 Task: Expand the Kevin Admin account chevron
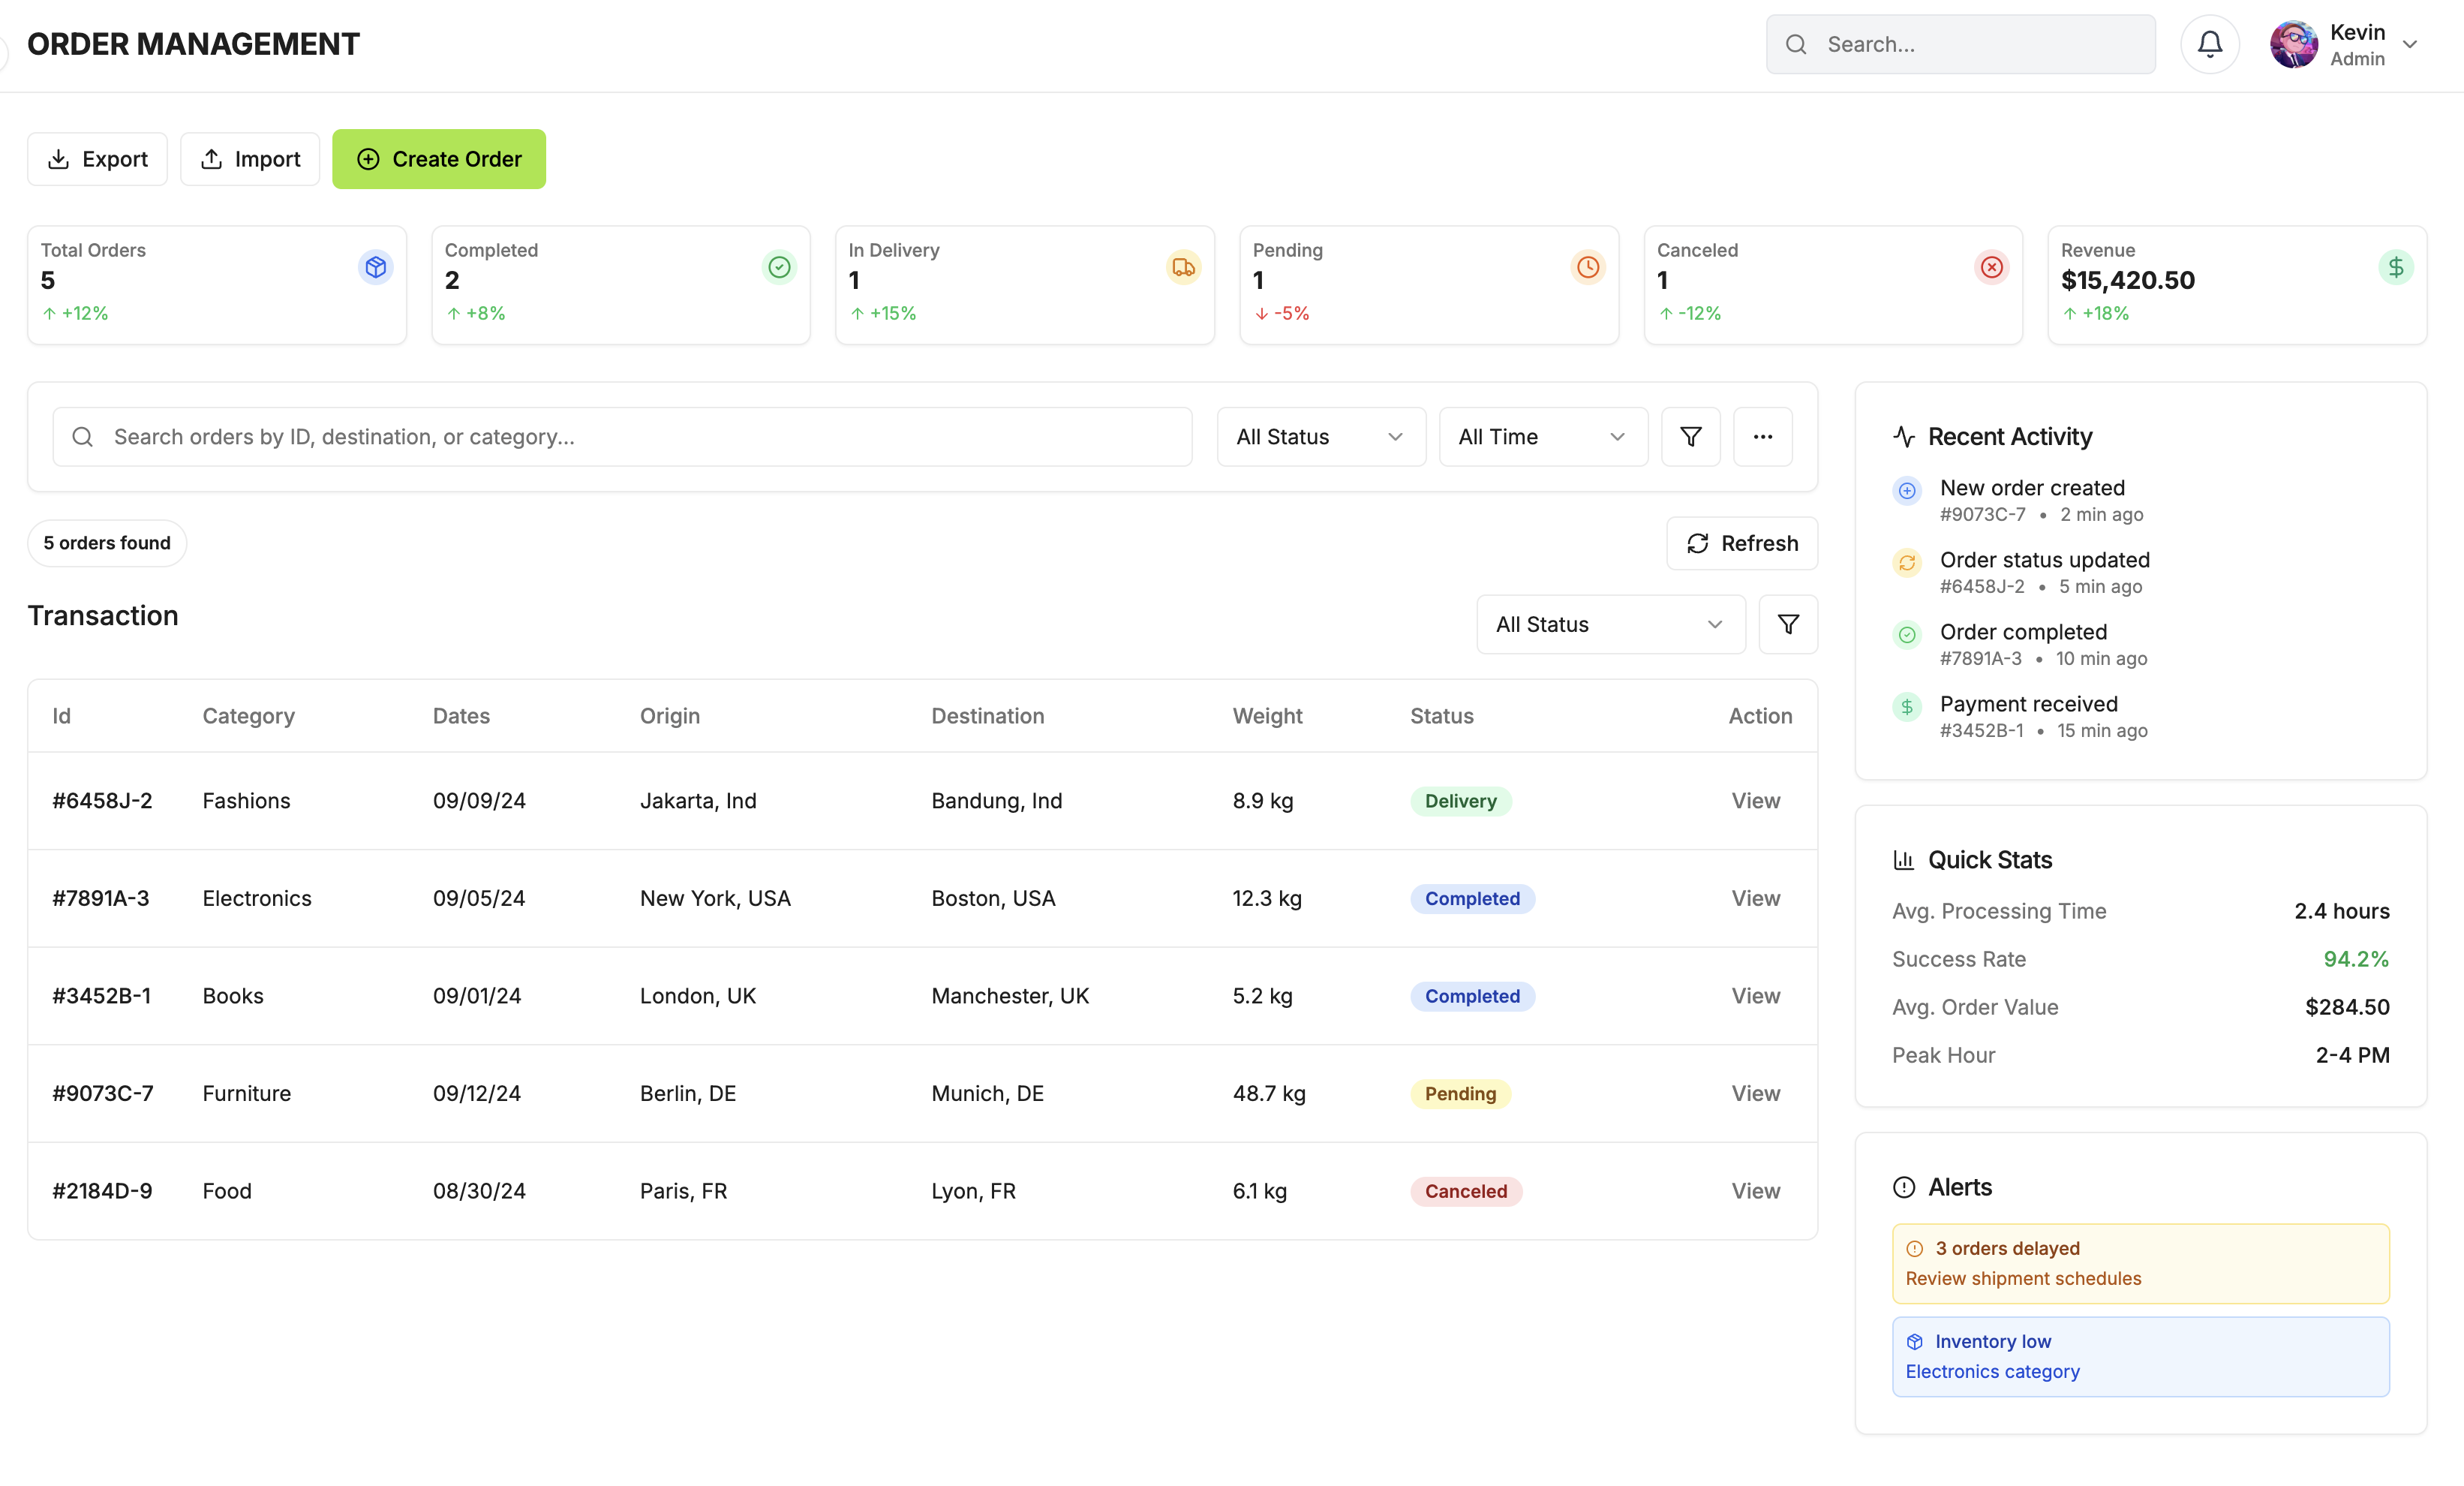pos(2410,44)
